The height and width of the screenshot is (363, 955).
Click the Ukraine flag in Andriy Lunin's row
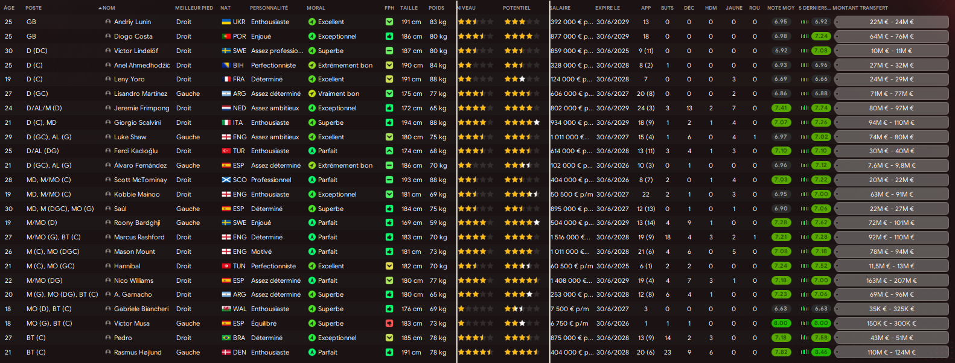[x=226, y=22]
